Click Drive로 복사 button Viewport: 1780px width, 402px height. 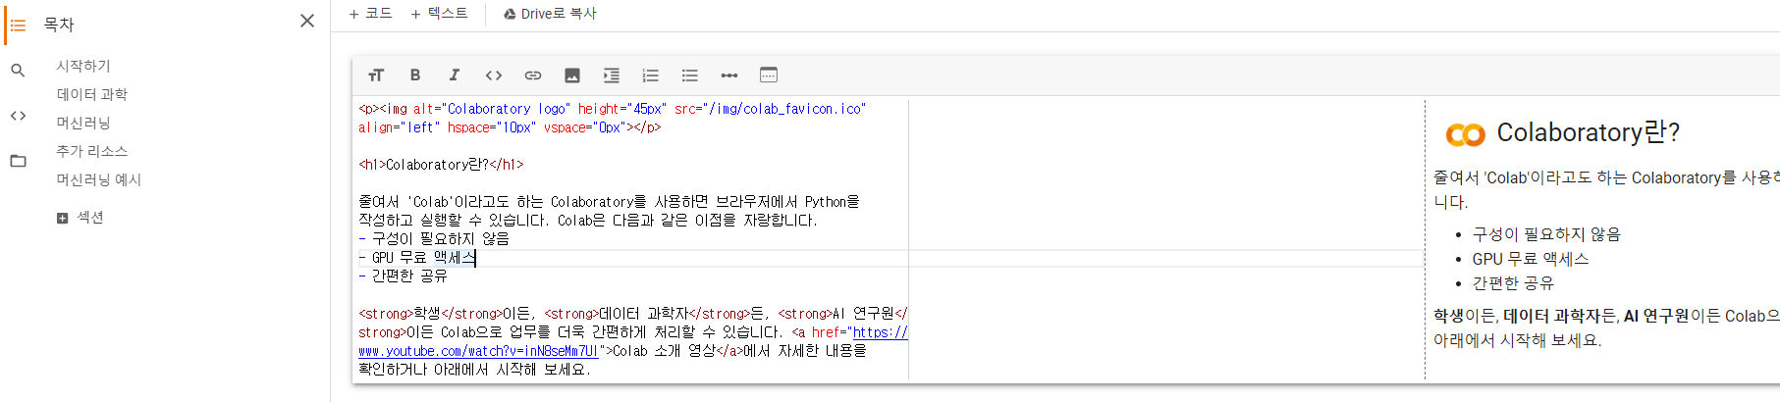tap(550, 14)
